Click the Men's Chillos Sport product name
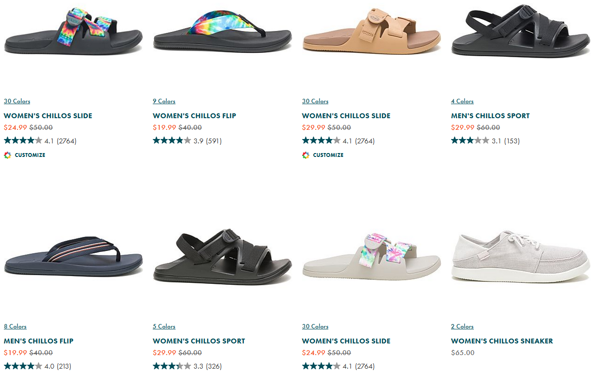The width and height of the screenshot is (596, 372). [490, 116]
